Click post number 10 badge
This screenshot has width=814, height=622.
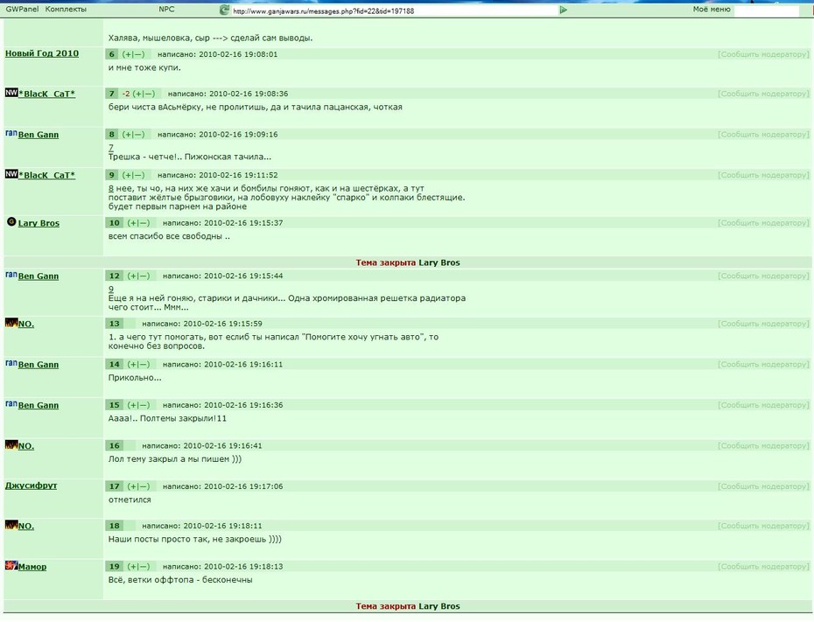pyautogui.click(x=114, y=223)
